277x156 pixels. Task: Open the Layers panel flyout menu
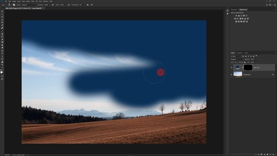[276, 53]
